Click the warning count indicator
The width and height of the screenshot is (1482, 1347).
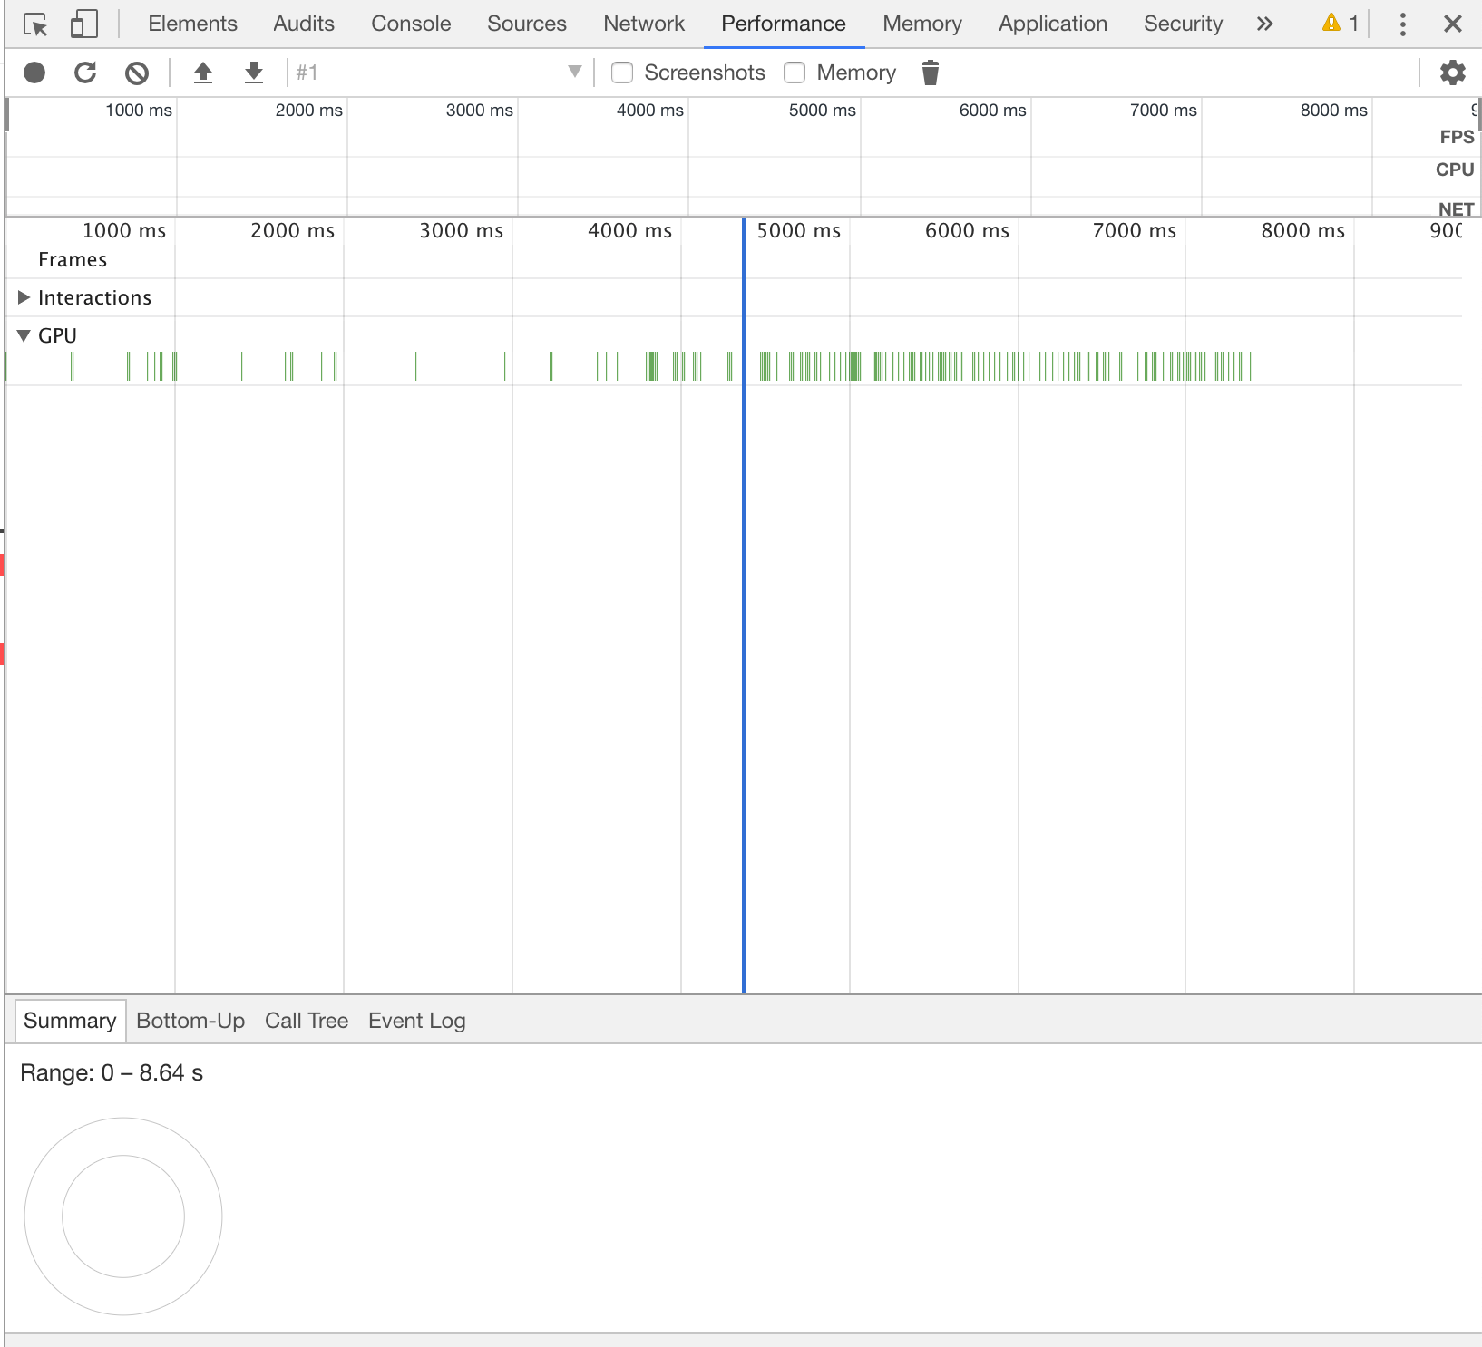1341,24
